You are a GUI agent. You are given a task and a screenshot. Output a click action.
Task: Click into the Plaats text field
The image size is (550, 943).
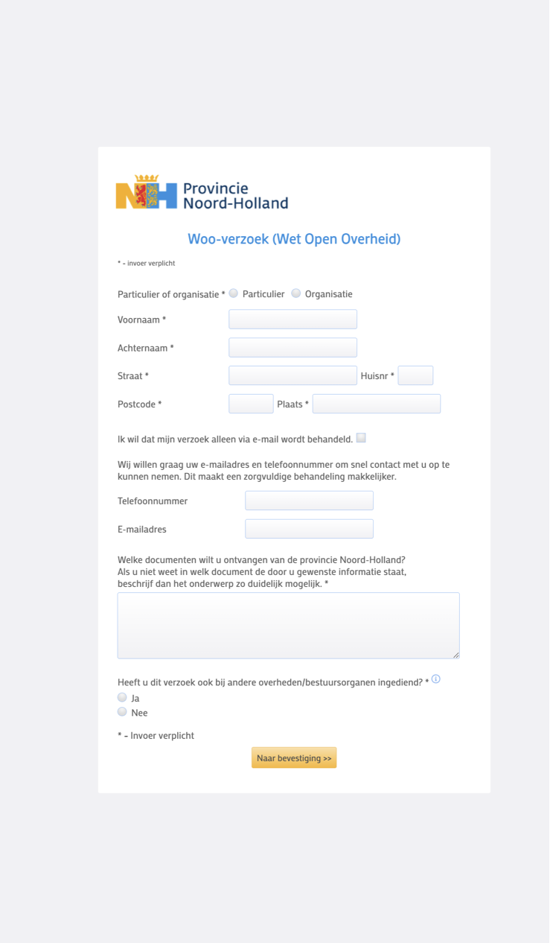[x=377, y=404]
